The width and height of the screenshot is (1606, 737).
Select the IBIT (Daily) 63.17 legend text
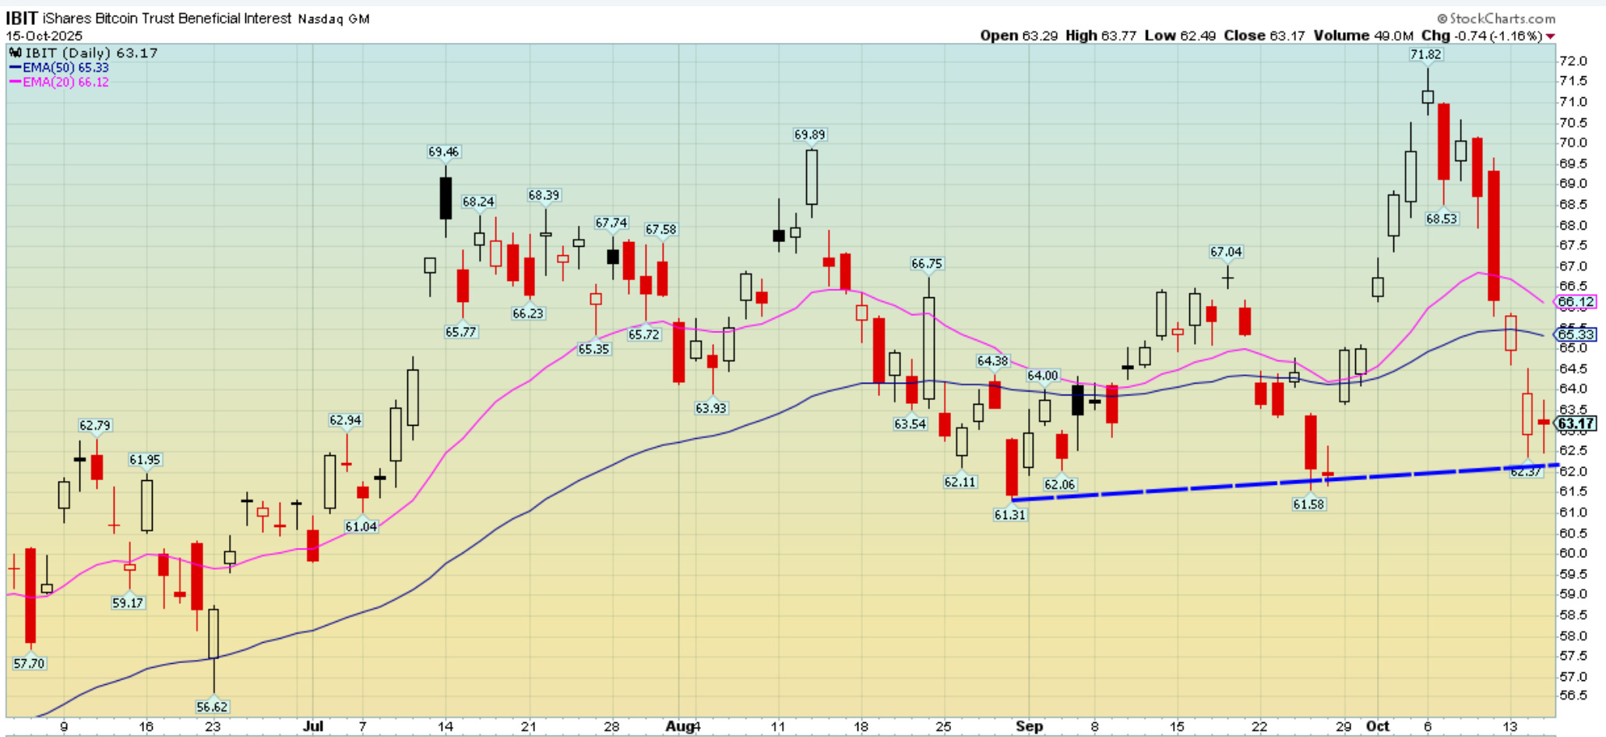[91, 53]
